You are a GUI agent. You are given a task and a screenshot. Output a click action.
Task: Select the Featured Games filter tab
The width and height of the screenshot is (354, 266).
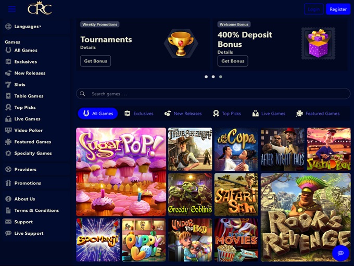click(x=318, y=113)
